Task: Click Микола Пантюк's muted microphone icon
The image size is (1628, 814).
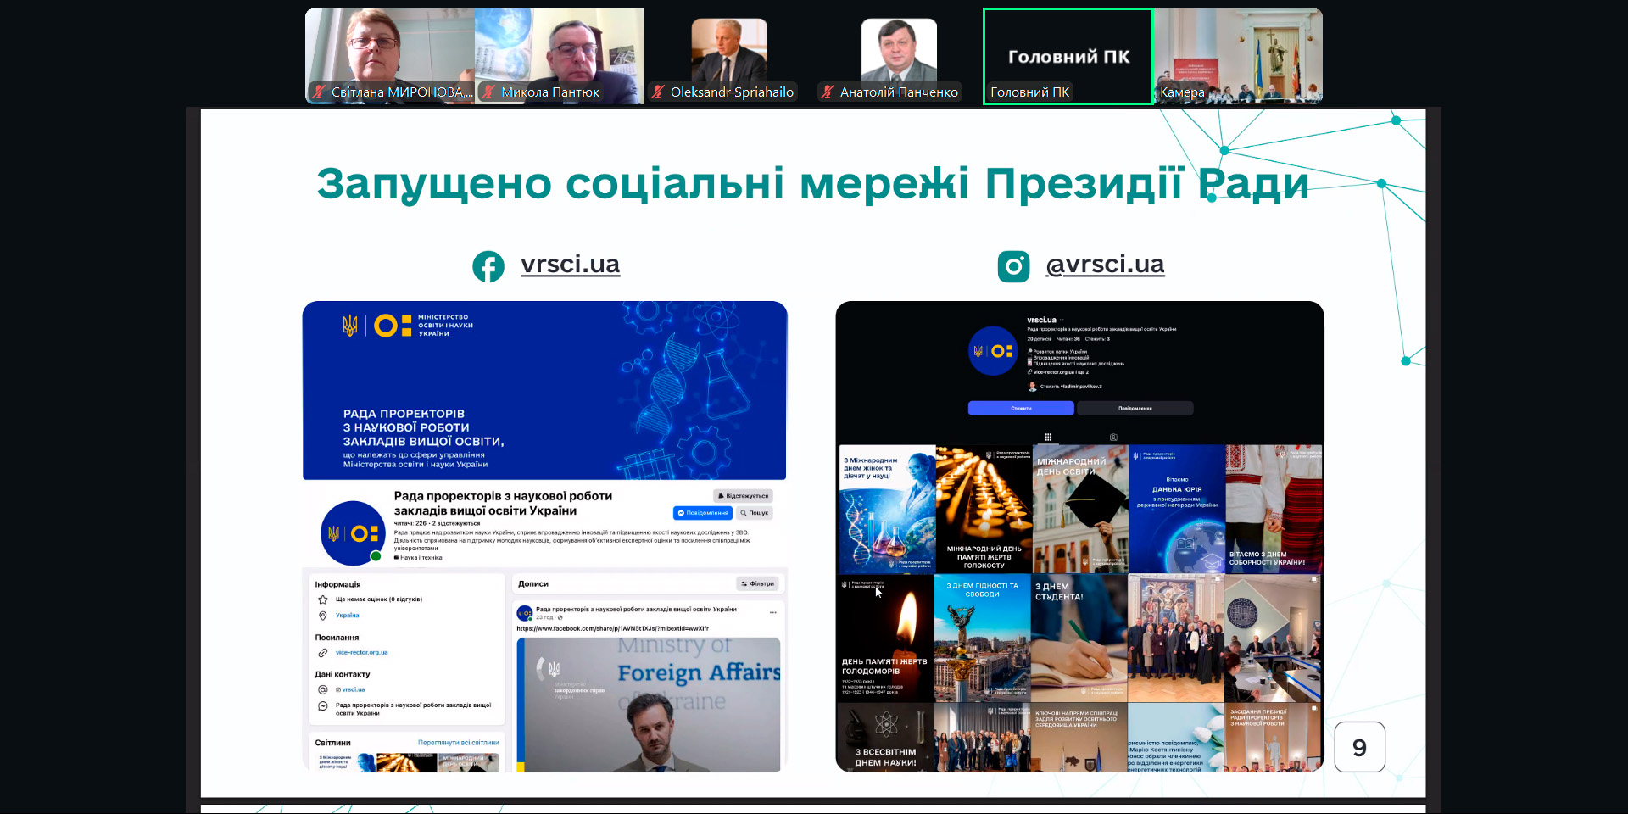Action: tap(488, 92)
